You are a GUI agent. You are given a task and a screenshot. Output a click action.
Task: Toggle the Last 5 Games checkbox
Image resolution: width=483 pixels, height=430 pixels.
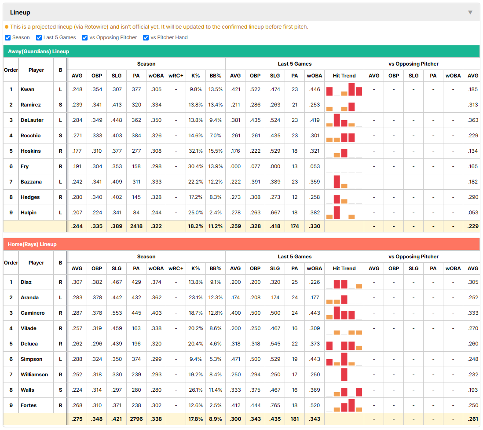39,37
